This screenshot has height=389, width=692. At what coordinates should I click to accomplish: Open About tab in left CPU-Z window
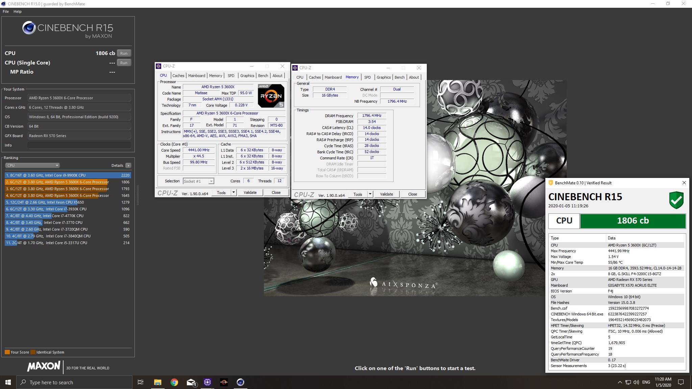pos(278,76)
